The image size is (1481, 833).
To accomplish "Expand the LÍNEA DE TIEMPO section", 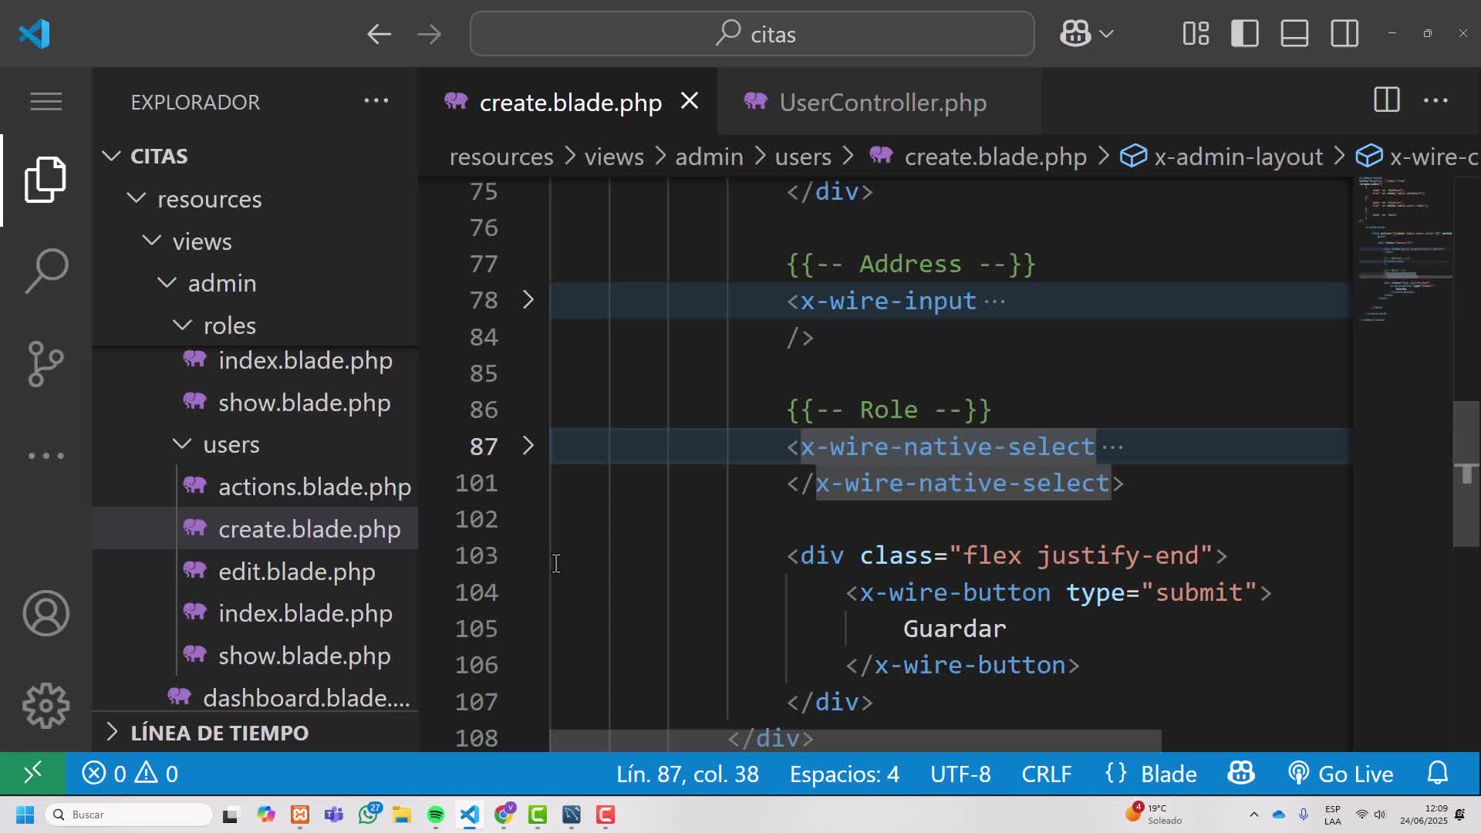I will [219, 733].
